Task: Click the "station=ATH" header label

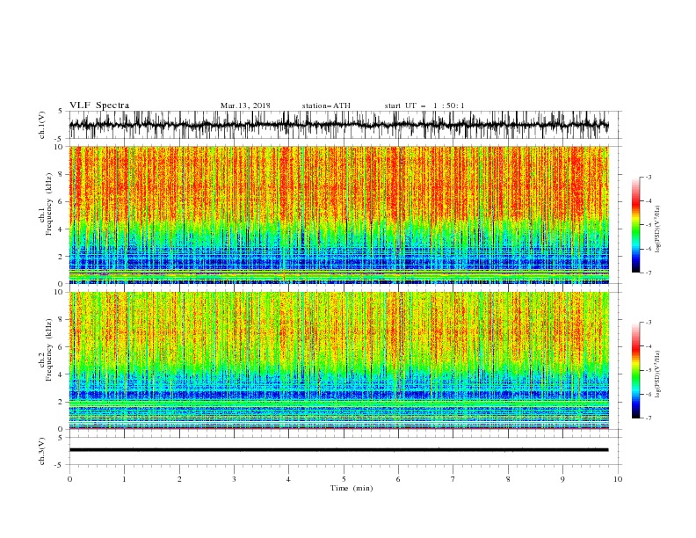Action: [x=326, y=105]
